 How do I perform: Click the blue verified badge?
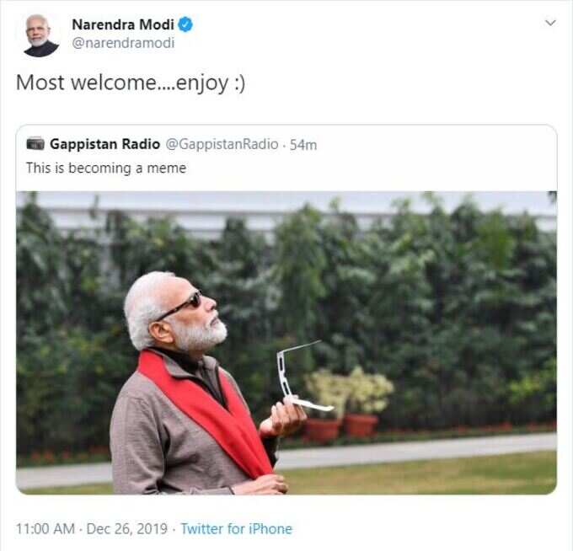pos(185,24)
